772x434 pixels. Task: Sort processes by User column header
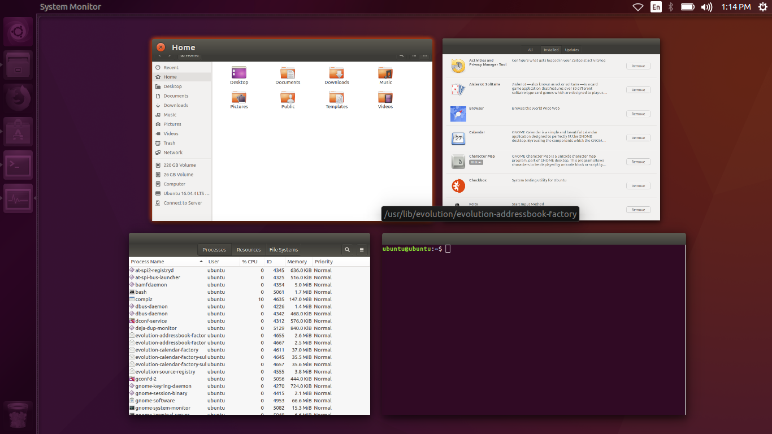pyautogui.click(x=223, y=262)
